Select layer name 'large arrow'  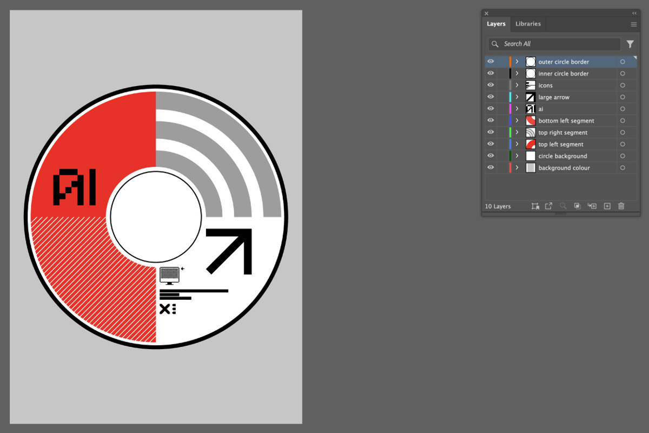tap(554, 97)
